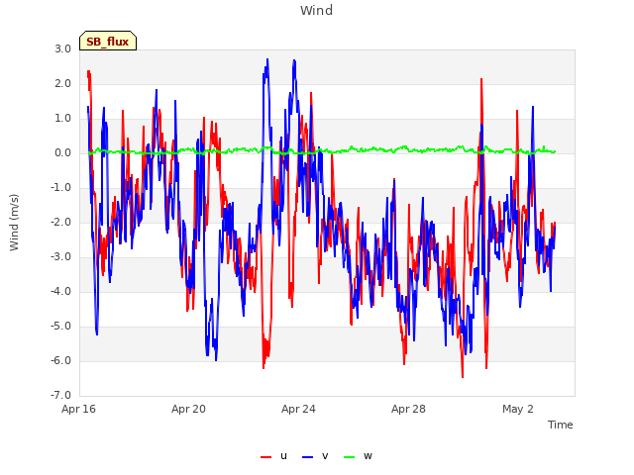The width and height of the screenshot is (634, 475).
Task: Click the '-2.0' y-axis tick label
Action: pos(61,222)
